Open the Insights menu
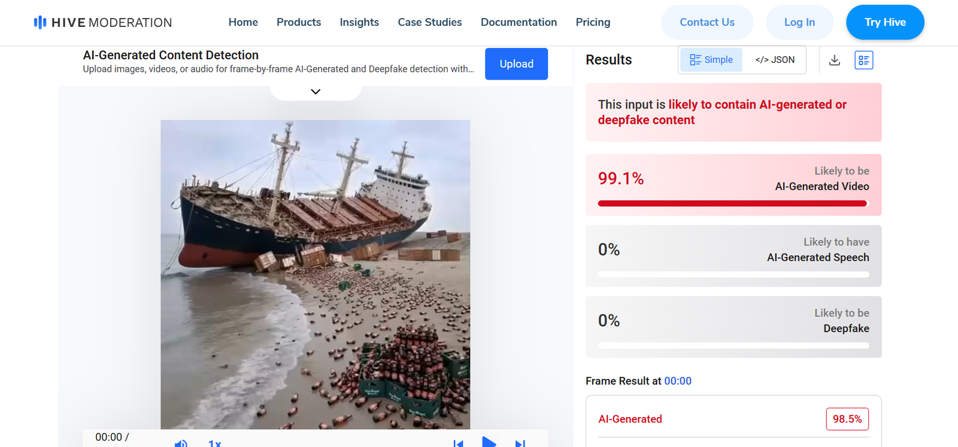Screen dimensions: 958x447 tap(359, 22)
